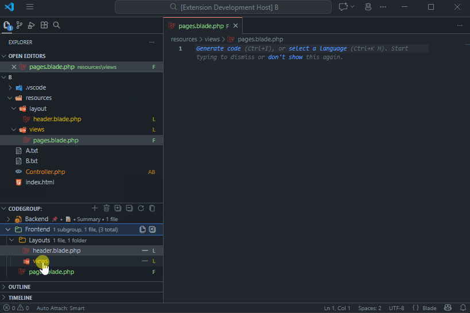Open the Run and Debug view
This screenshot has width=470, height=313.
pos(32,25)
